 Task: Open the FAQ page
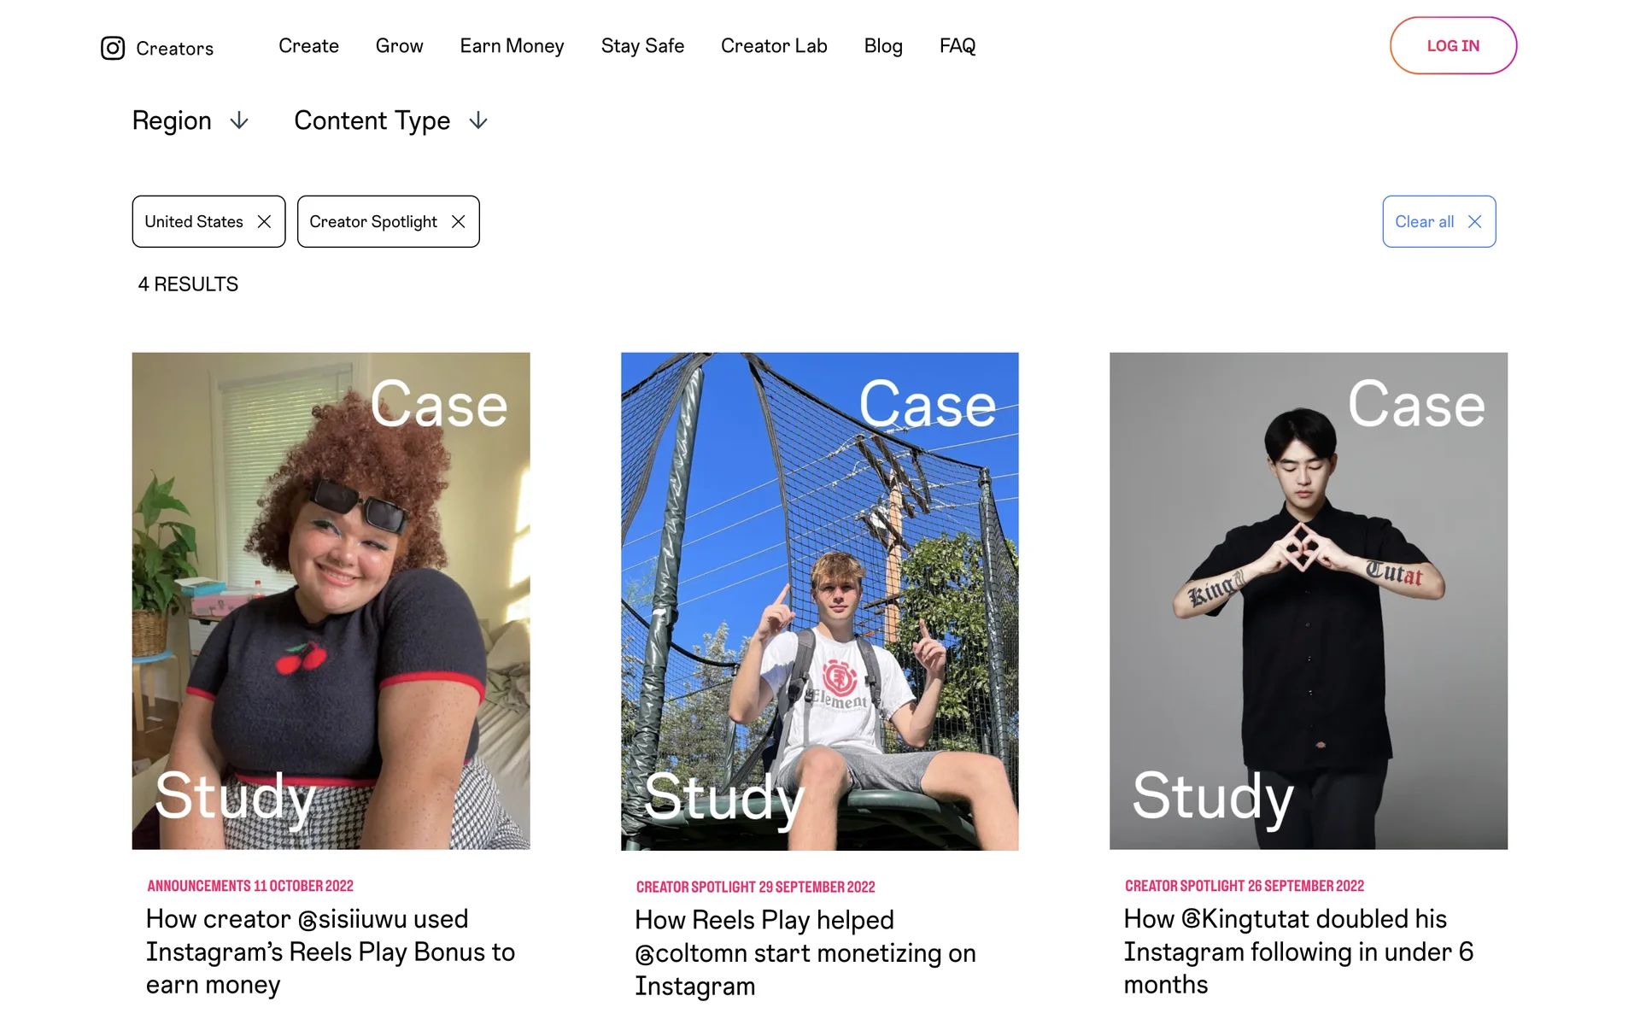point(958,46)
